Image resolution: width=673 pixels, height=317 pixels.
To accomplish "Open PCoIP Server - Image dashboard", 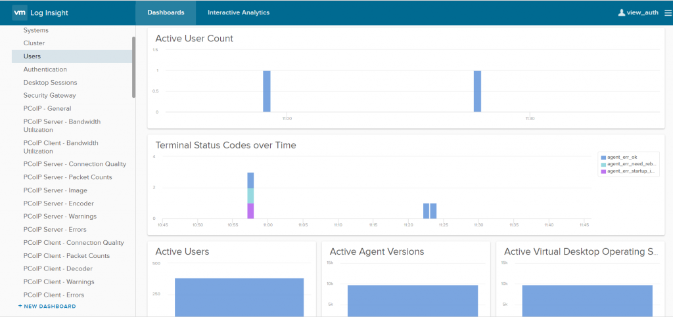I will click(x=55, y=190).
